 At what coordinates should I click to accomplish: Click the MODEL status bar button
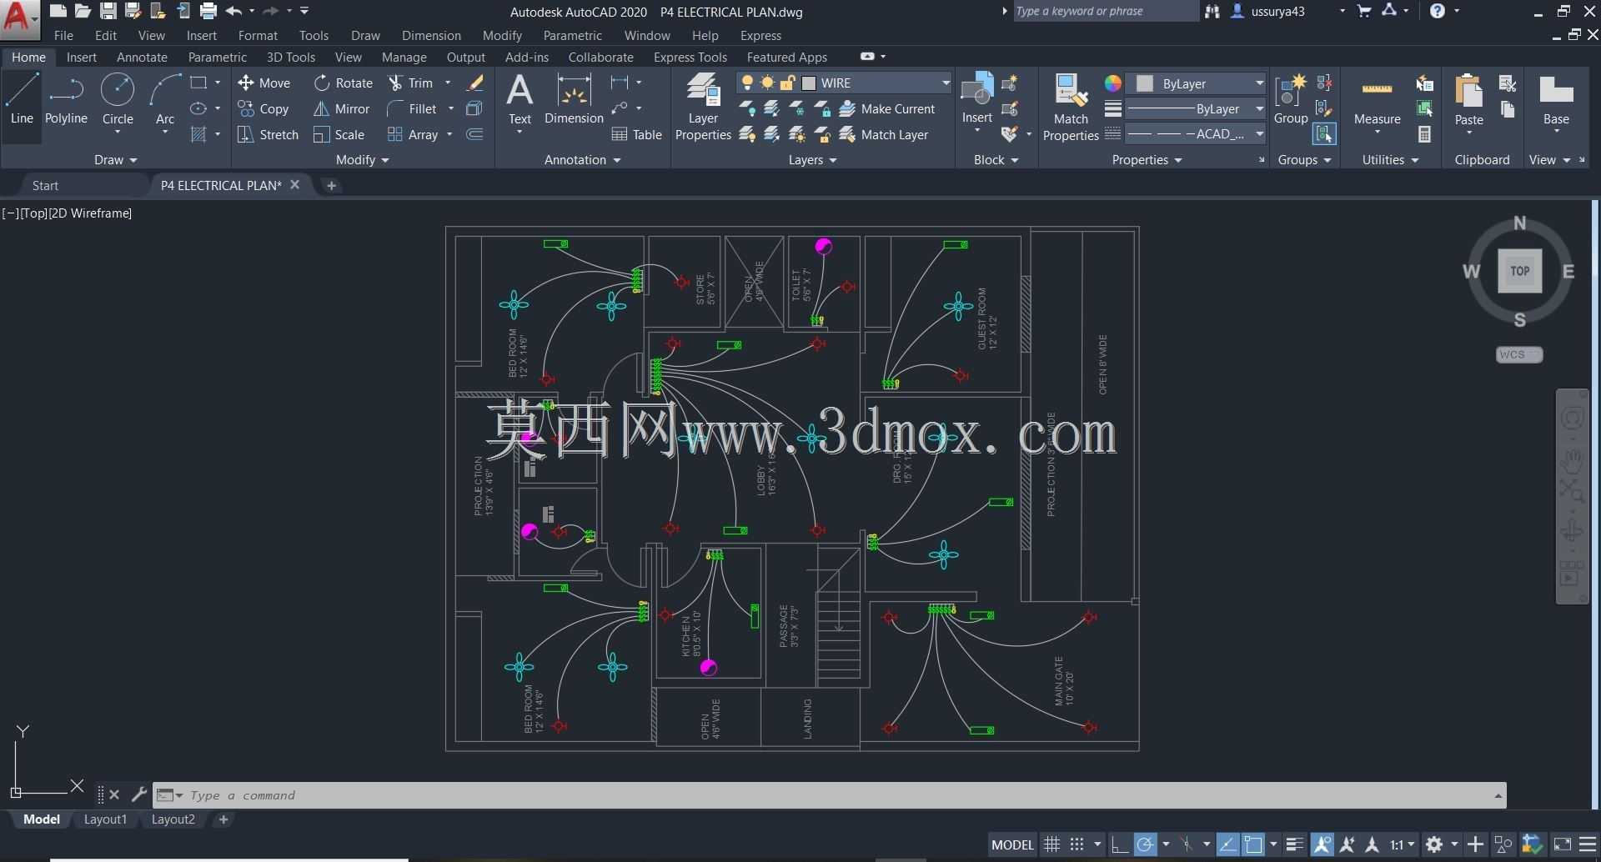[1012, 844]
